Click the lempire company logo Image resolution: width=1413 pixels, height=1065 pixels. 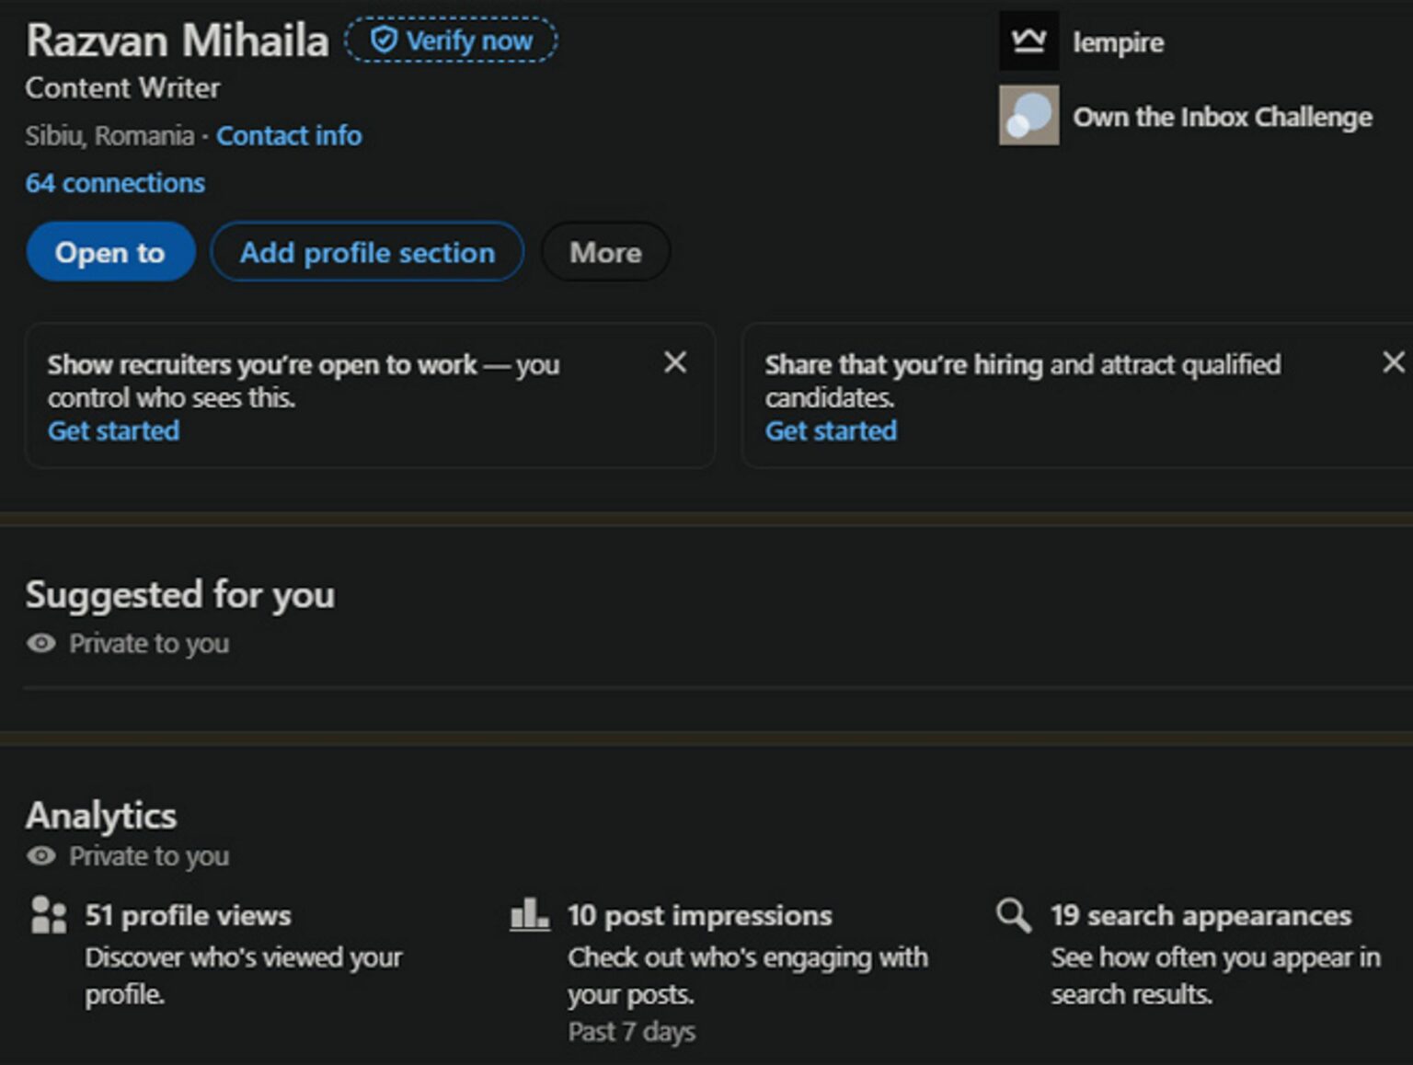coord(1028,40)
